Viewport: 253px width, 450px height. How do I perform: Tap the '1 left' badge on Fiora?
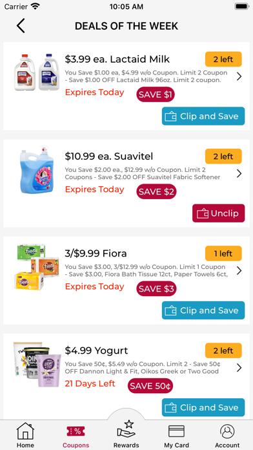pyautogui.click(x=223, y=253)
